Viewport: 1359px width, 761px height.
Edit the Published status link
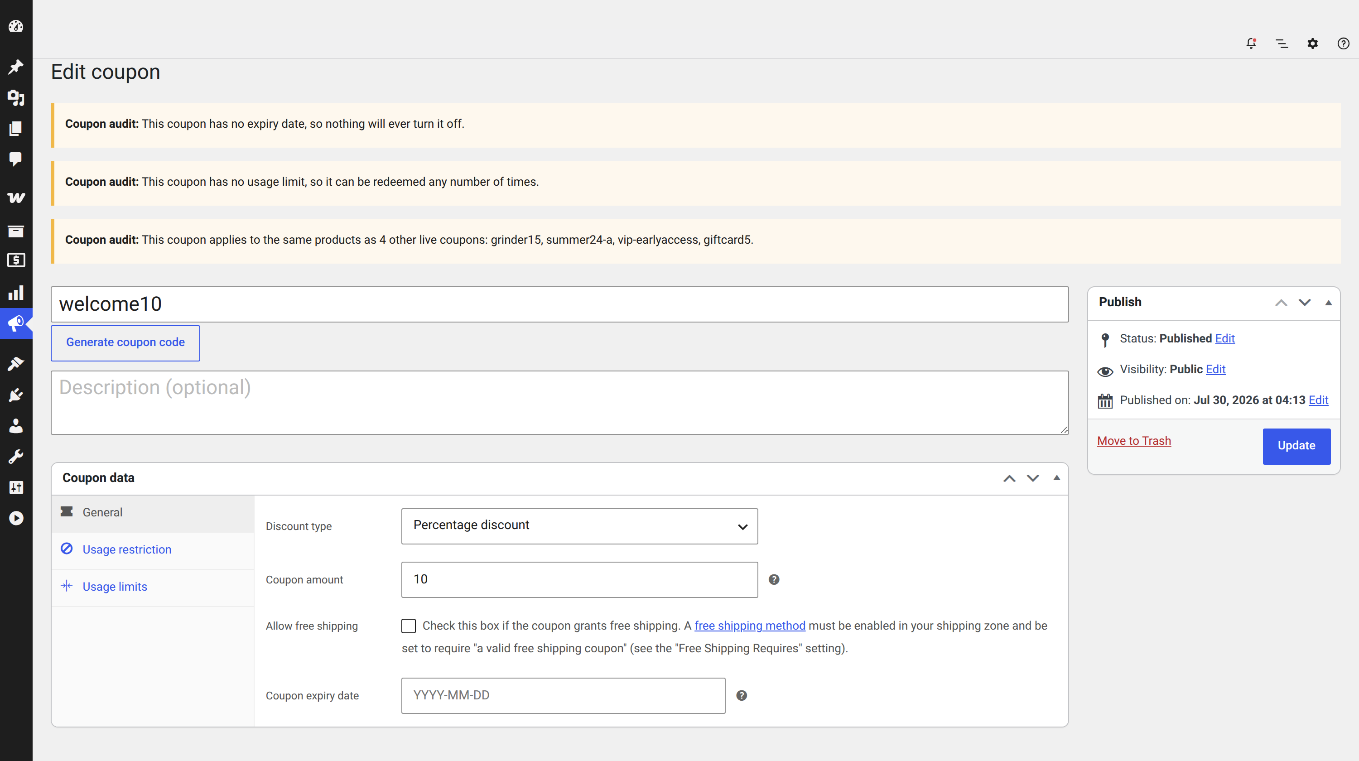tap(1224, 338)
